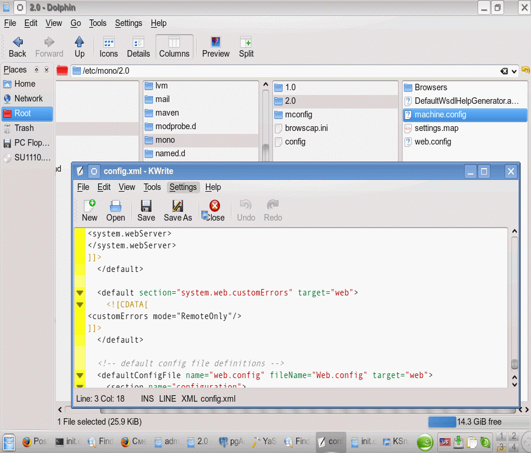Click Dolphin column scrollbar up arrow
The width and height of the screenshot is (531, 453).
click(x=266, y=84)
